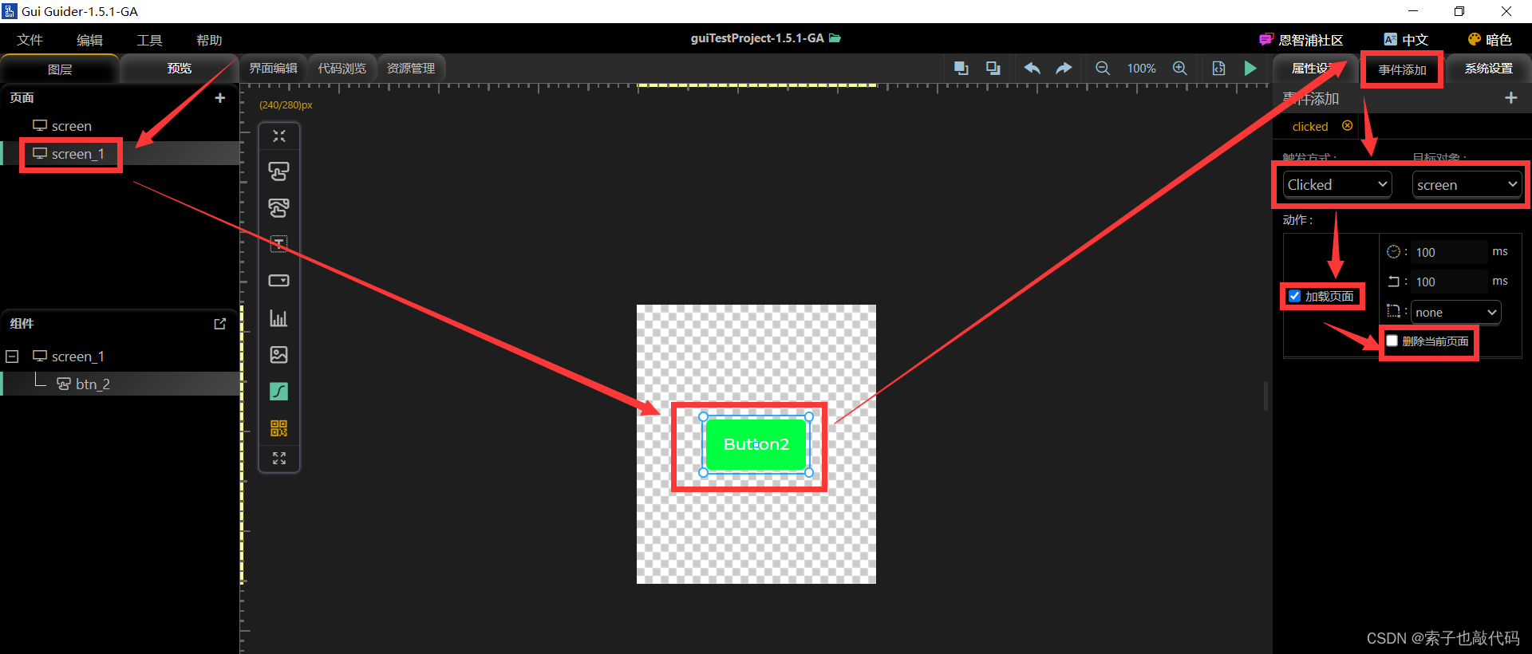The height and width of the screenshot is (654, 1532).
Task: Switch to the 系统设置 tab
Action: [x=1489, y=69]
